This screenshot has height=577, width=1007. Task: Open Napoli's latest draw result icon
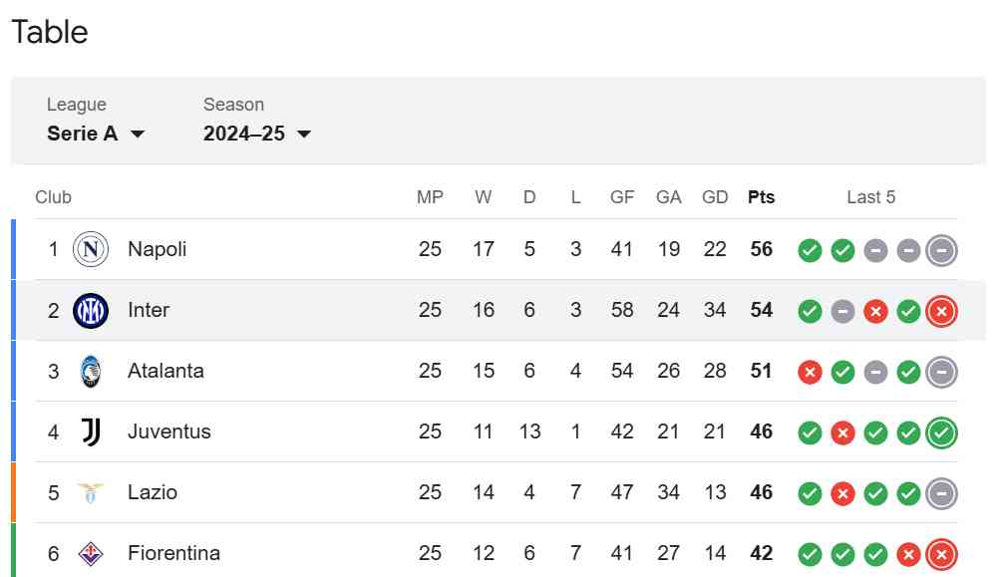(x=941, y=250)
